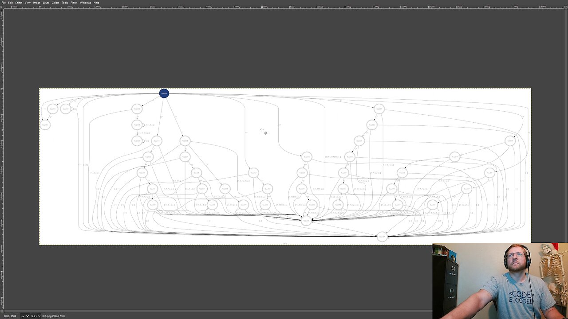Click the blue filled start state node

[164, 93]
